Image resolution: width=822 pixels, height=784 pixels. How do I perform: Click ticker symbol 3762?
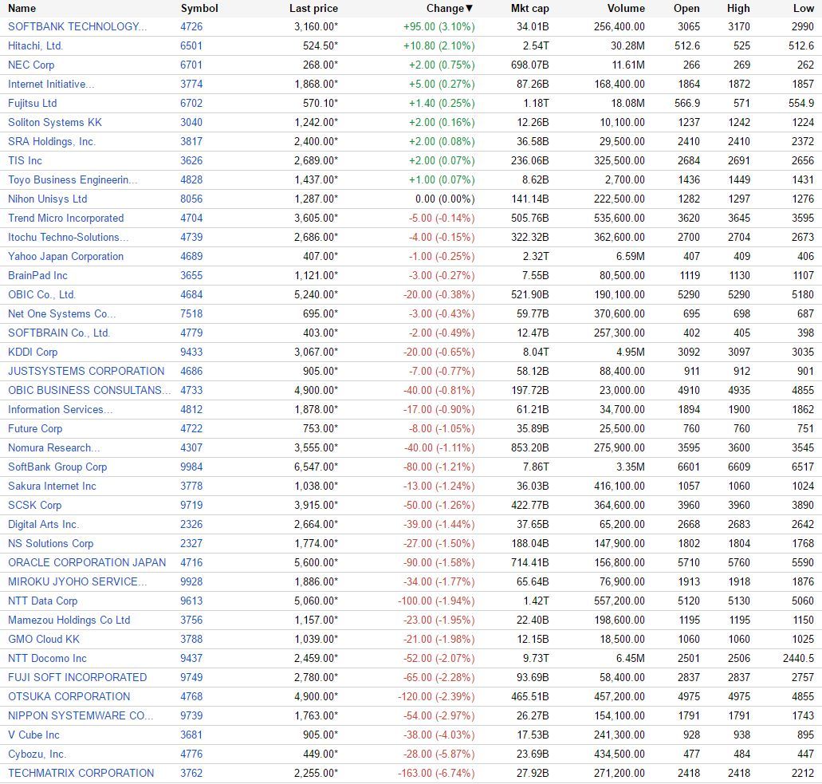tap(191, 774)
